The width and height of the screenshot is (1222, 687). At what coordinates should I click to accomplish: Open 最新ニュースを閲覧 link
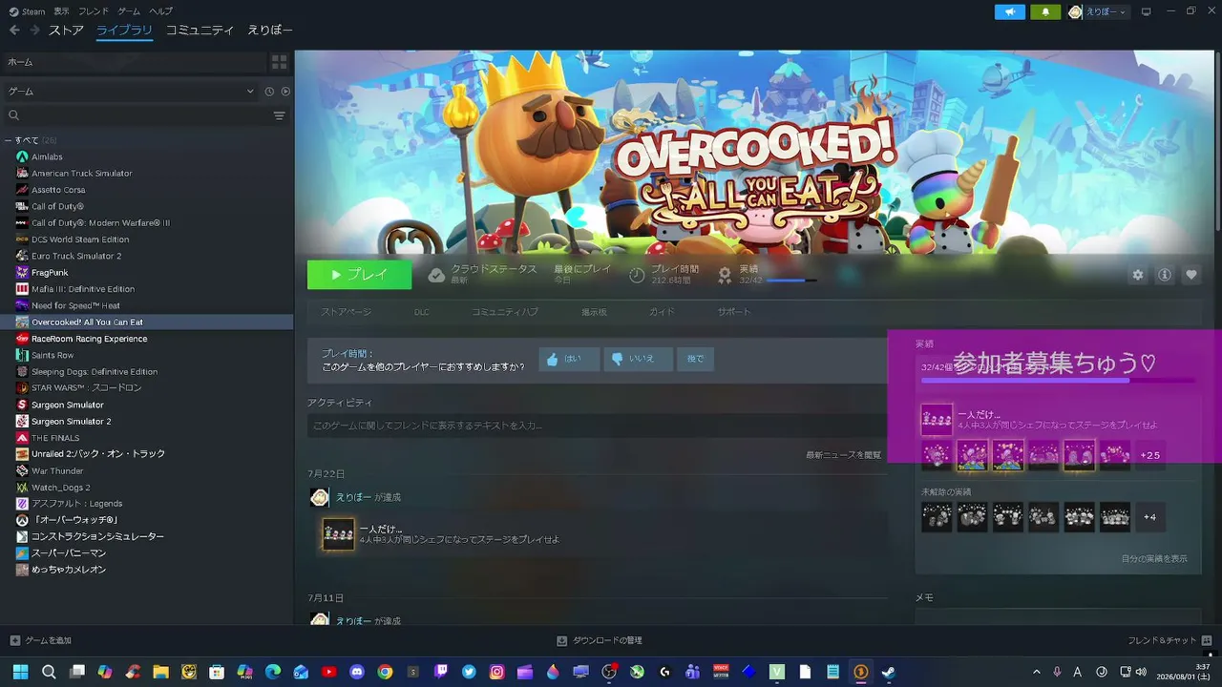tap(844, 455)
